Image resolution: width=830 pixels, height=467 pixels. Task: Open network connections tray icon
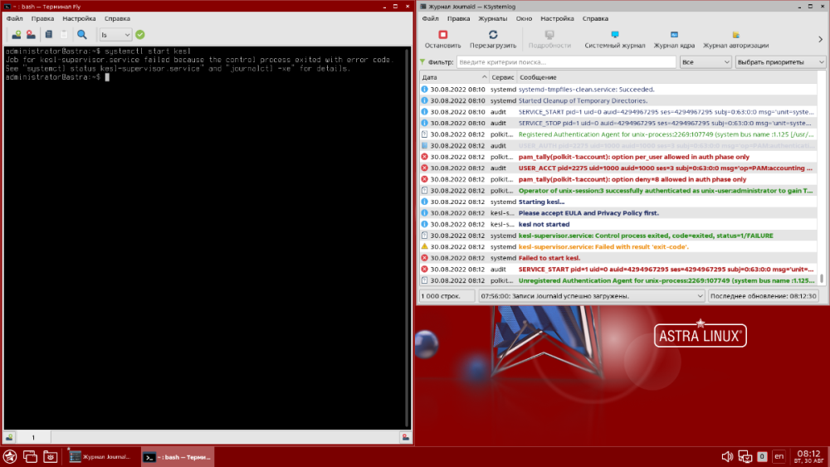pyautogui.click(x=745, y=457)
